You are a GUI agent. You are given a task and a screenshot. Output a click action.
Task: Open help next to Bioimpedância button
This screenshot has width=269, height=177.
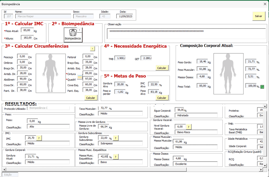tap(80, 30)
